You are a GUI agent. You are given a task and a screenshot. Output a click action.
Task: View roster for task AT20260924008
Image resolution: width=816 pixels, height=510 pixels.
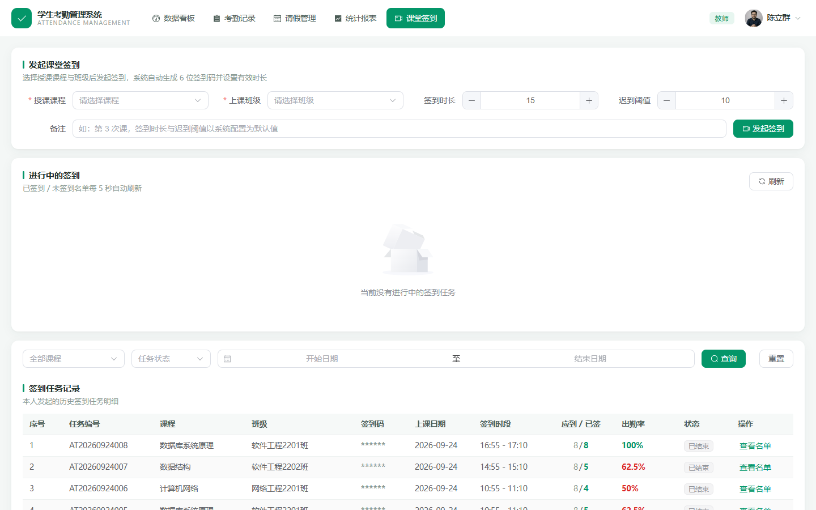pyautogui.click(x=755, y=446)
